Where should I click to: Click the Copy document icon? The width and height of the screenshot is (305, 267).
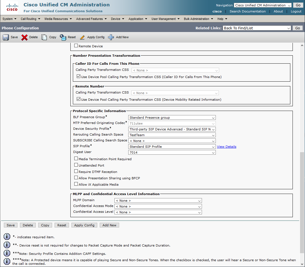click(x=44, y=37)
